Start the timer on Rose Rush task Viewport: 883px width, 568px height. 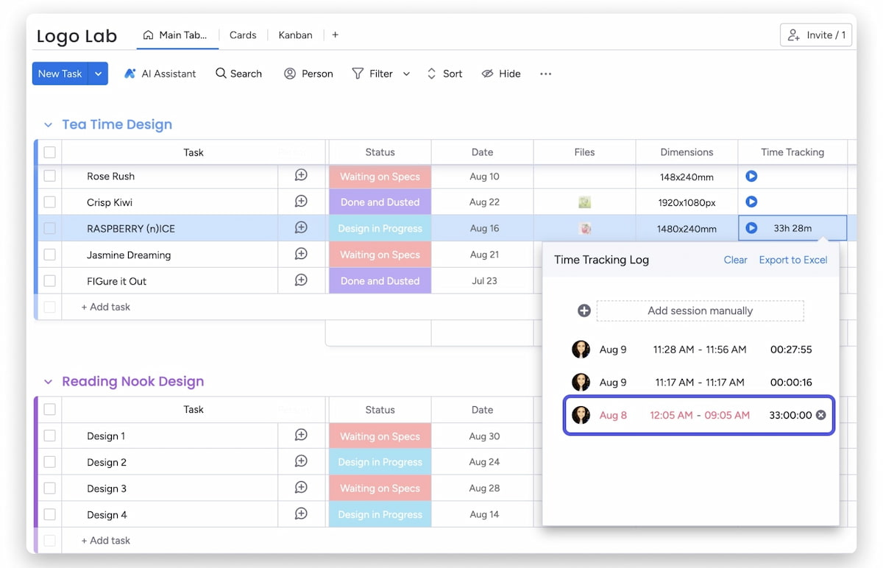pyautogui.click(x=751, y=176)
